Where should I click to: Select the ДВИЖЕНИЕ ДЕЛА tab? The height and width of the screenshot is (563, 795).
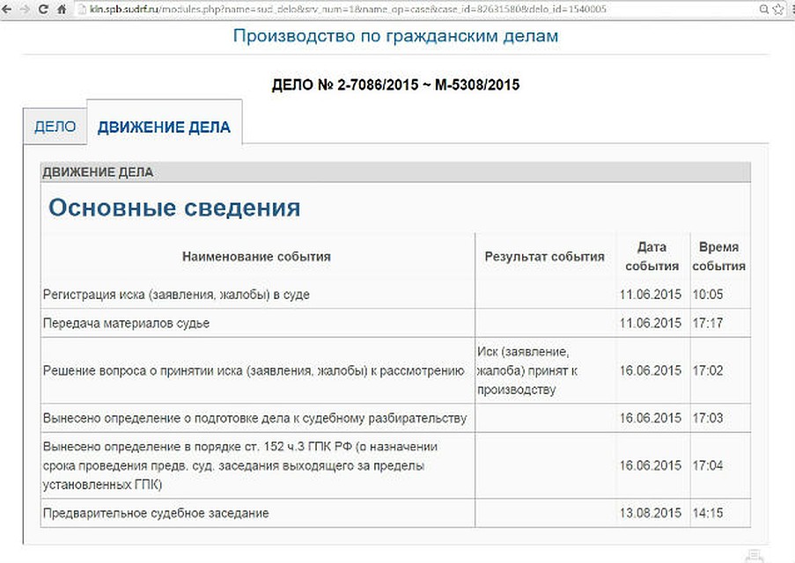tap(164, 126)
